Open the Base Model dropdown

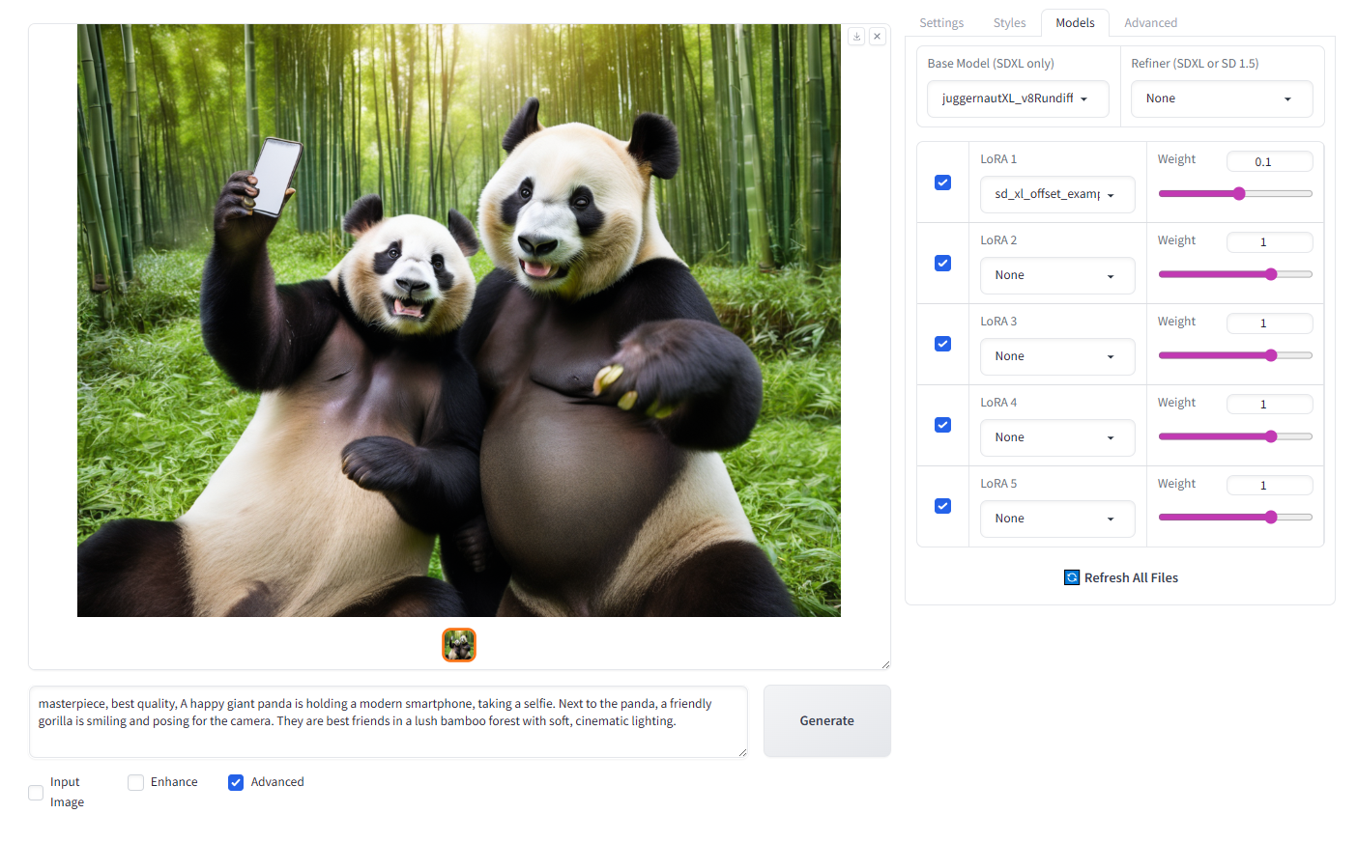[x=1017, y=98]
